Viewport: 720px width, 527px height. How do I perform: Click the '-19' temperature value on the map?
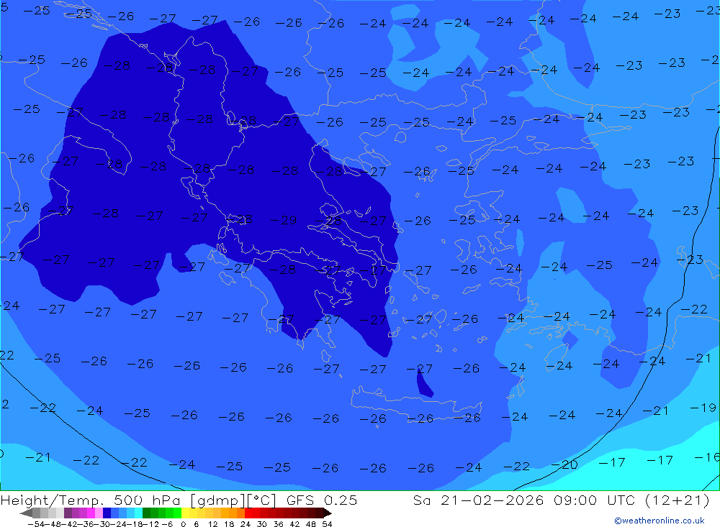703,408
